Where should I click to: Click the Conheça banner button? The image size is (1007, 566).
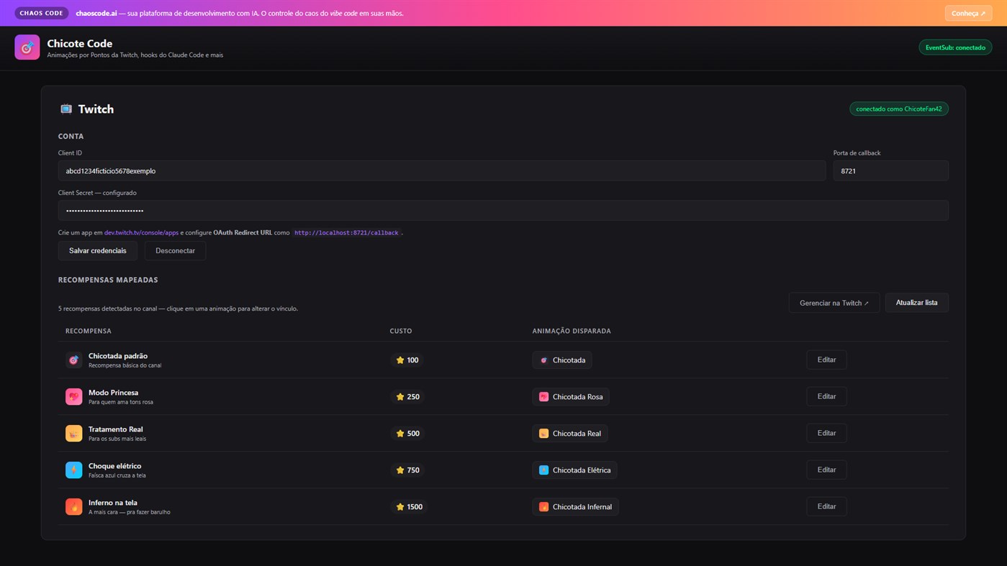click(x=968, y=13)
